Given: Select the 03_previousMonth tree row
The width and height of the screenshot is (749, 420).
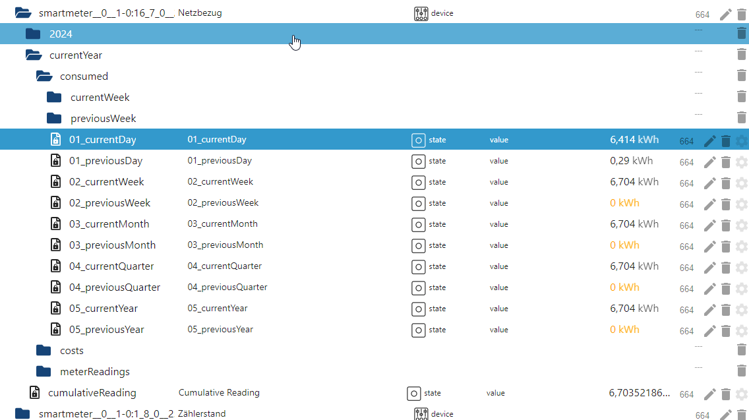Looking at the screenshot, I should [x=374, y=245].
